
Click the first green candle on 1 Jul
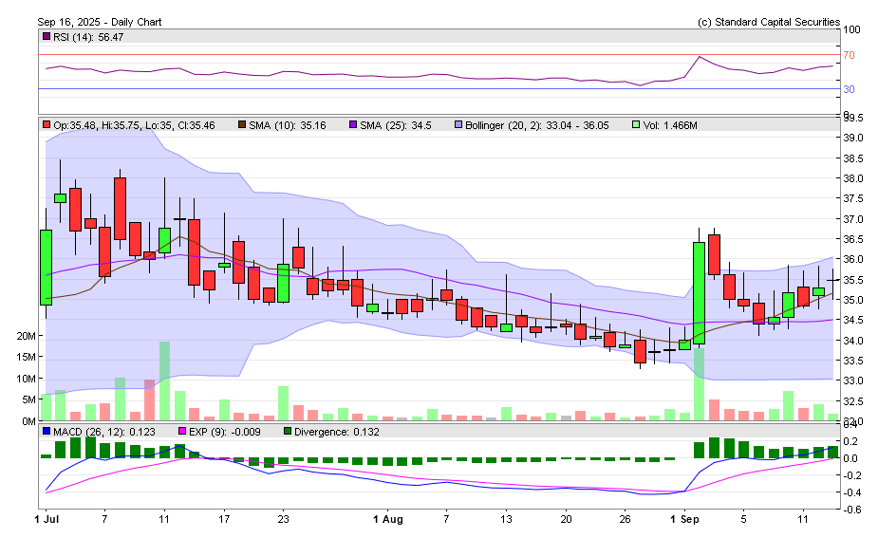[46, 268]
